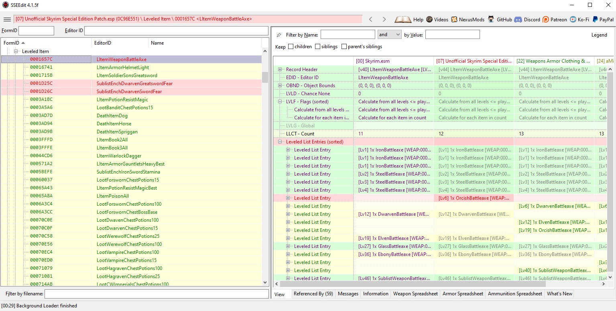Sort by the Name column header

coord(205,43)
